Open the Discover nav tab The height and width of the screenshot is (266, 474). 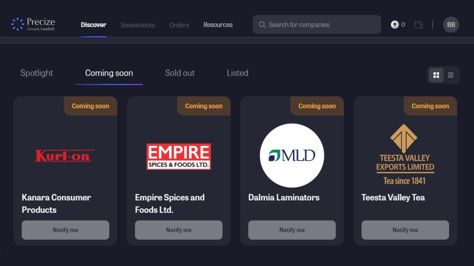(x=93, y=25)
